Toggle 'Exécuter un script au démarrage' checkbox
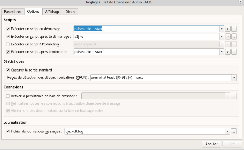The height and width of the screenshot is (150, 244). 8,29
